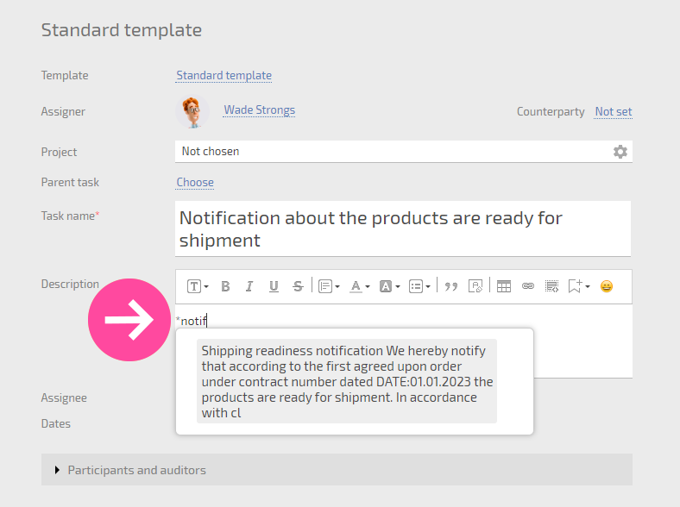
Task: Click assigner Wade Strongs link
Action: [x=260, y=110]
